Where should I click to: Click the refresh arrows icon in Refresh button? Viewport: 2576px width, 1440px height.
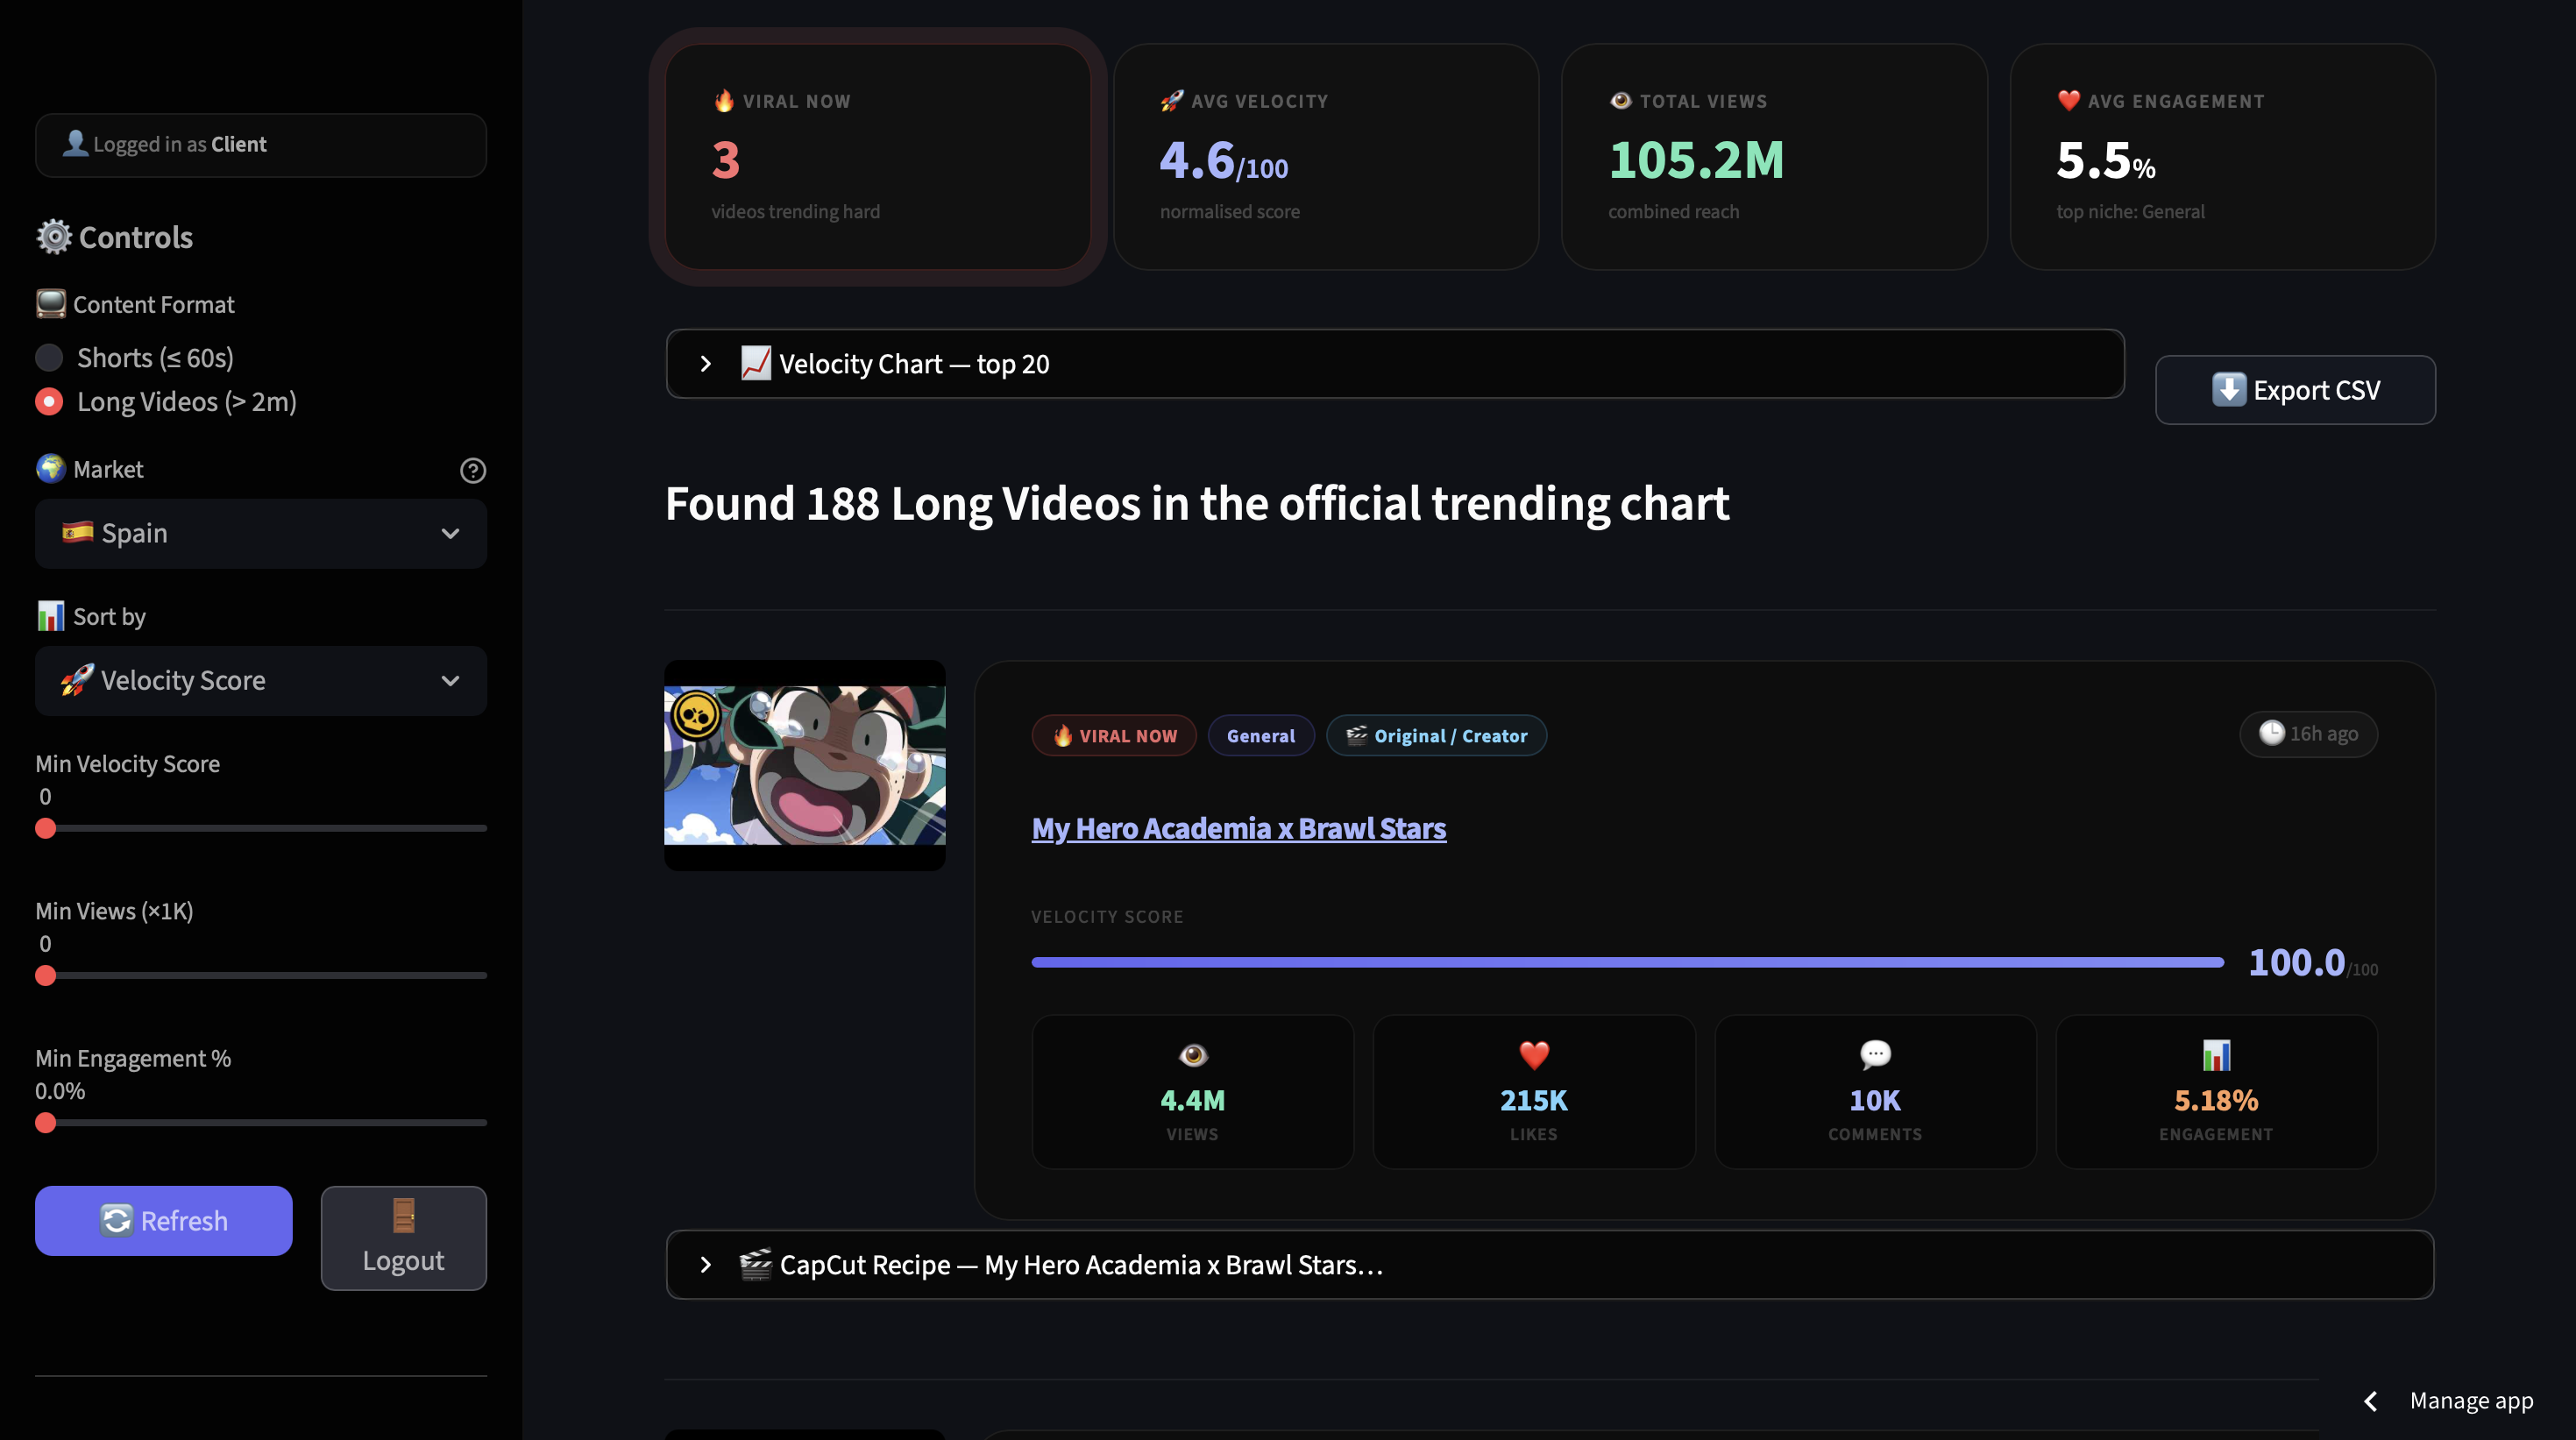click(x=116, y=1220)
